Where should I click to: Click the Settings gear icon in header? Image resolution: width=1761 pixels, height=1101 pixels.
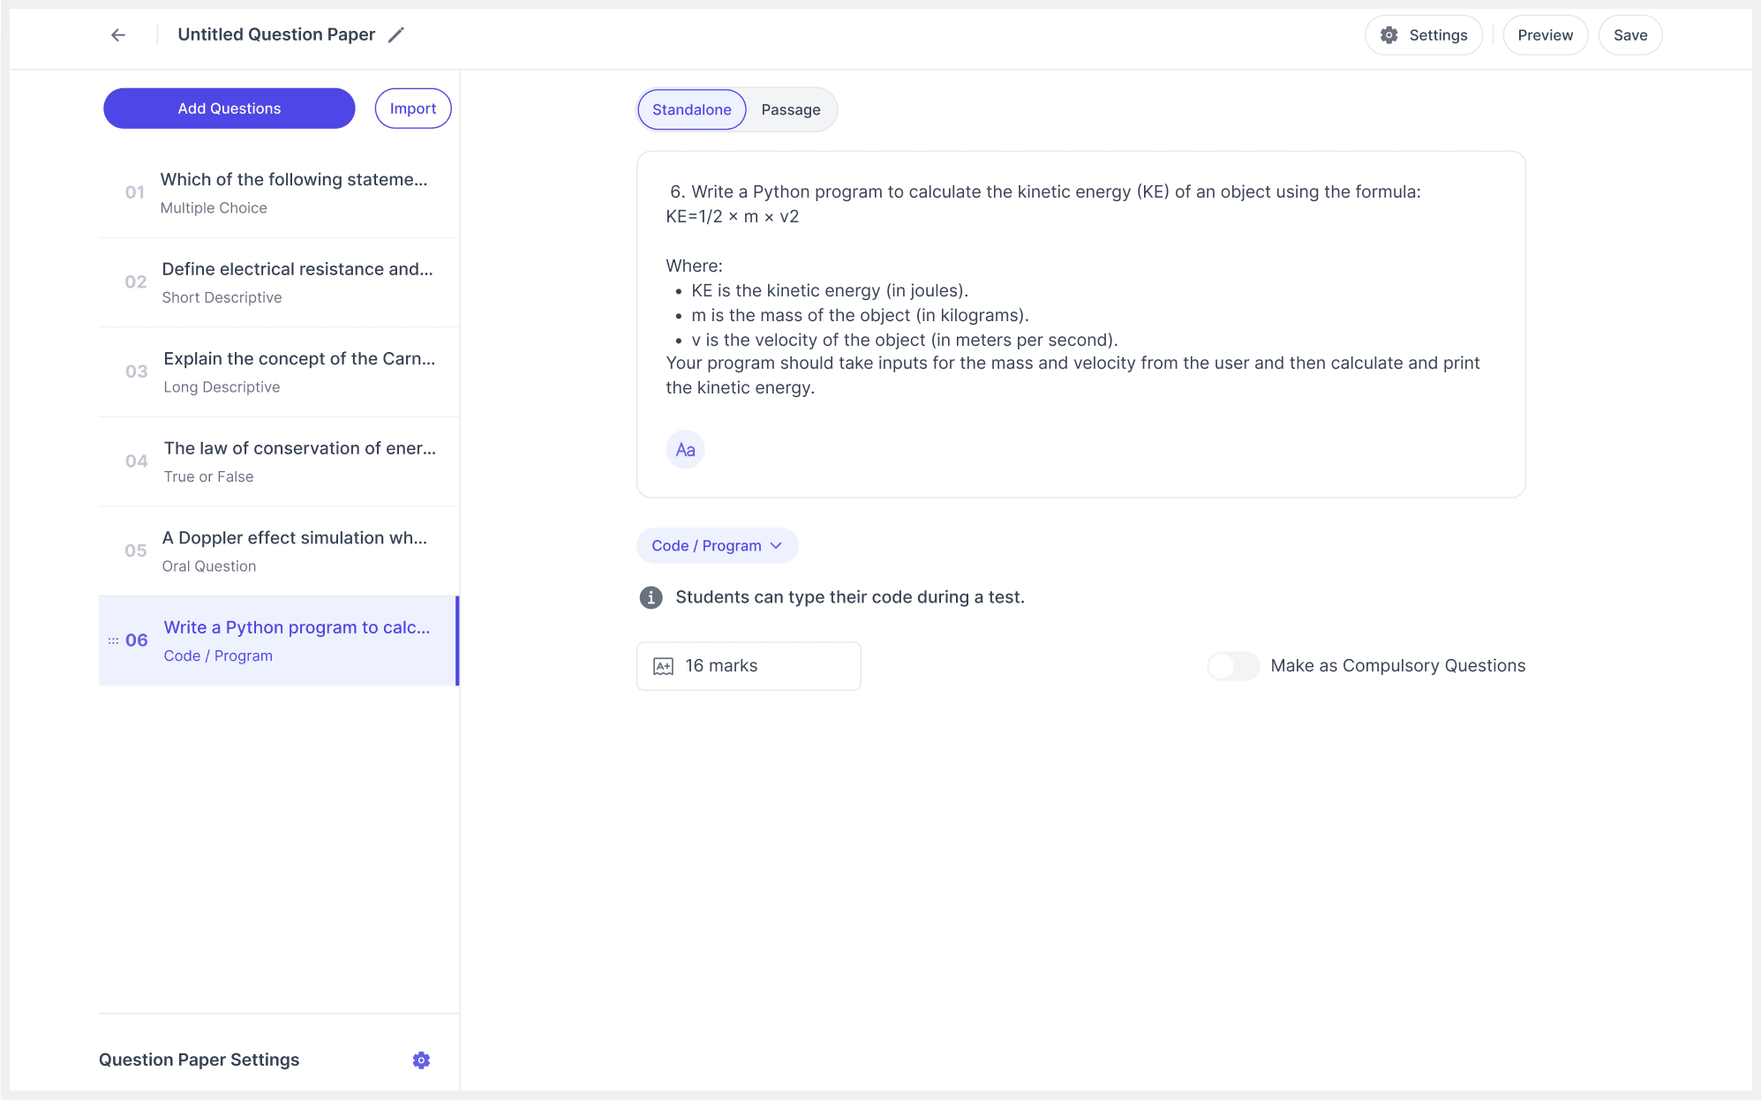(1389, 35)
